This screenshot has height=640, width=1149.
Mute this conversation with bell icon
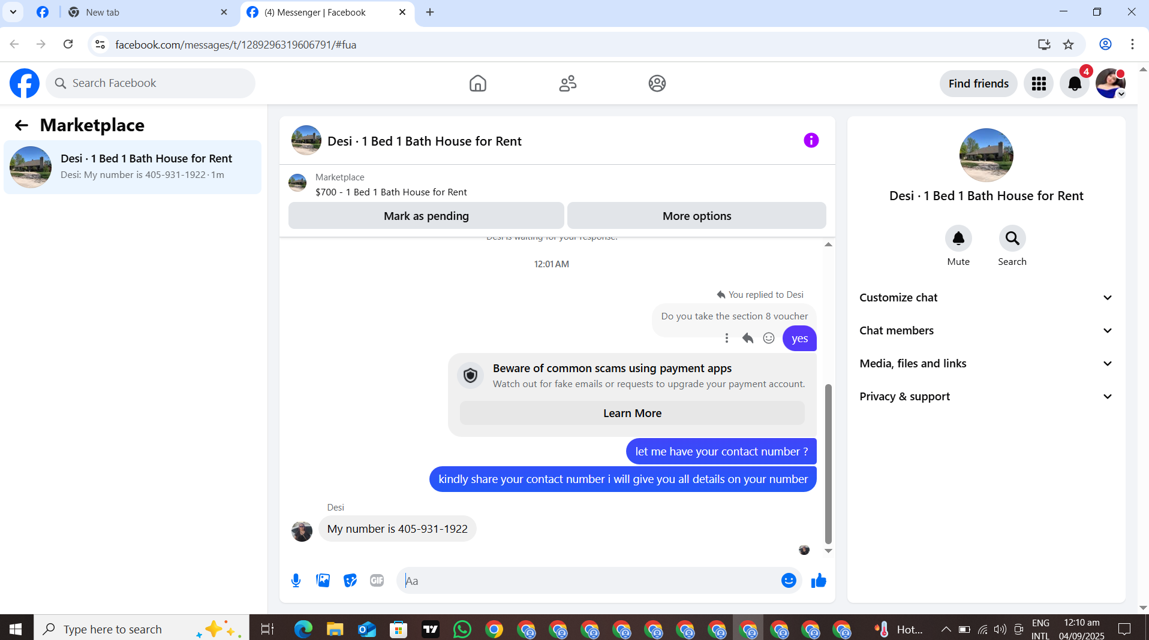pyautogui.click(x=958, y=239)
